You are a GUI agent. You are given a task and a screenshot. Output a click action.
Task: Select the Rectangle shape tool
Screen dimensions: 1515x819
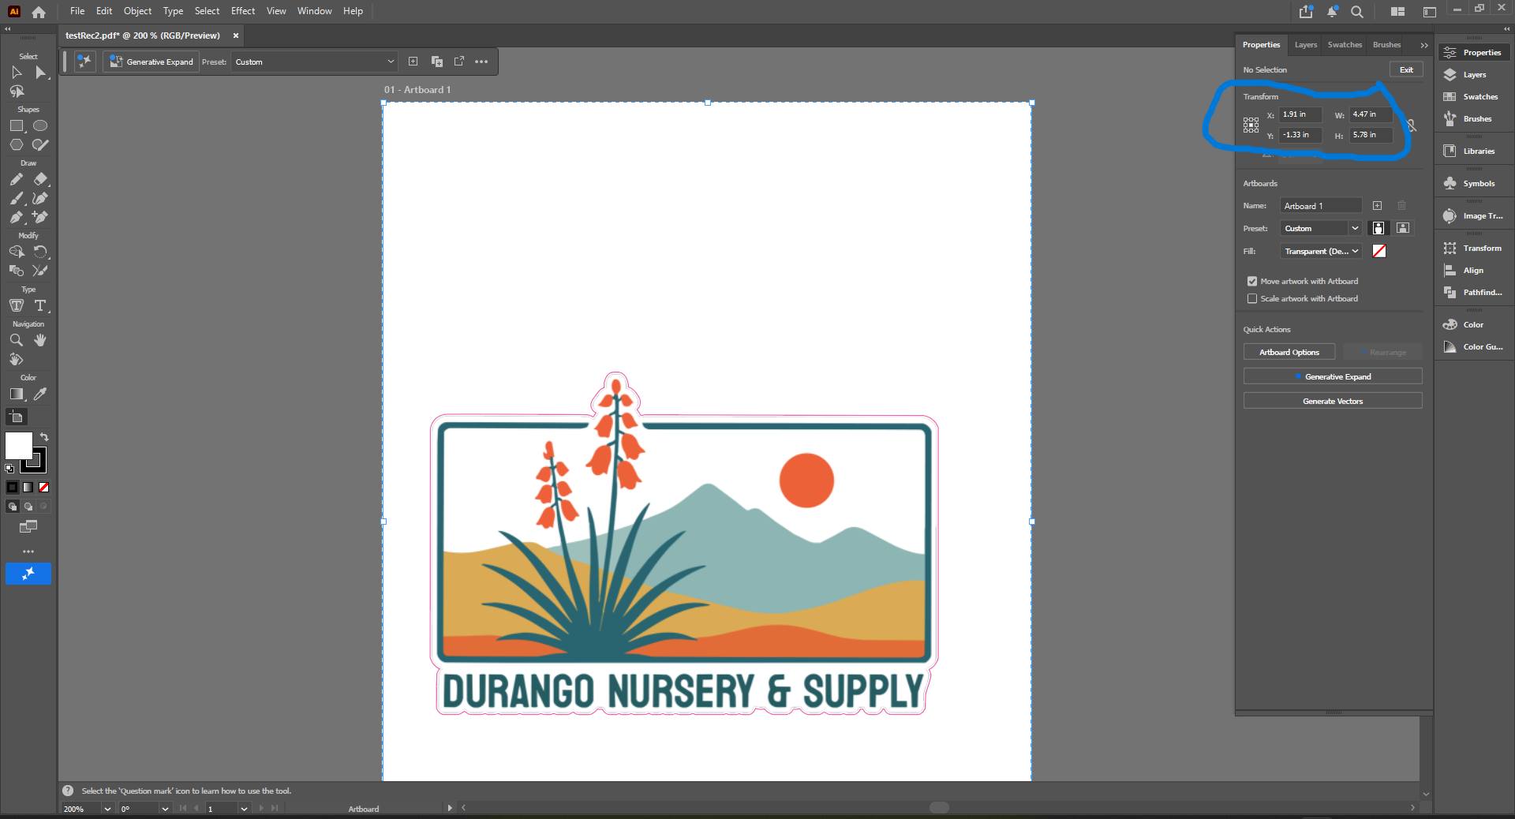tap(17, 125)
